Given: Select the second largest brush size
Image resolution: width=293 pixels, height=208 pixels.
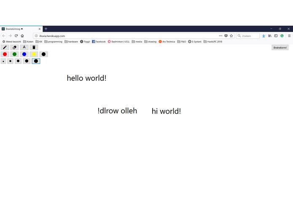Looking at the screenshot, I should point(27,61).
